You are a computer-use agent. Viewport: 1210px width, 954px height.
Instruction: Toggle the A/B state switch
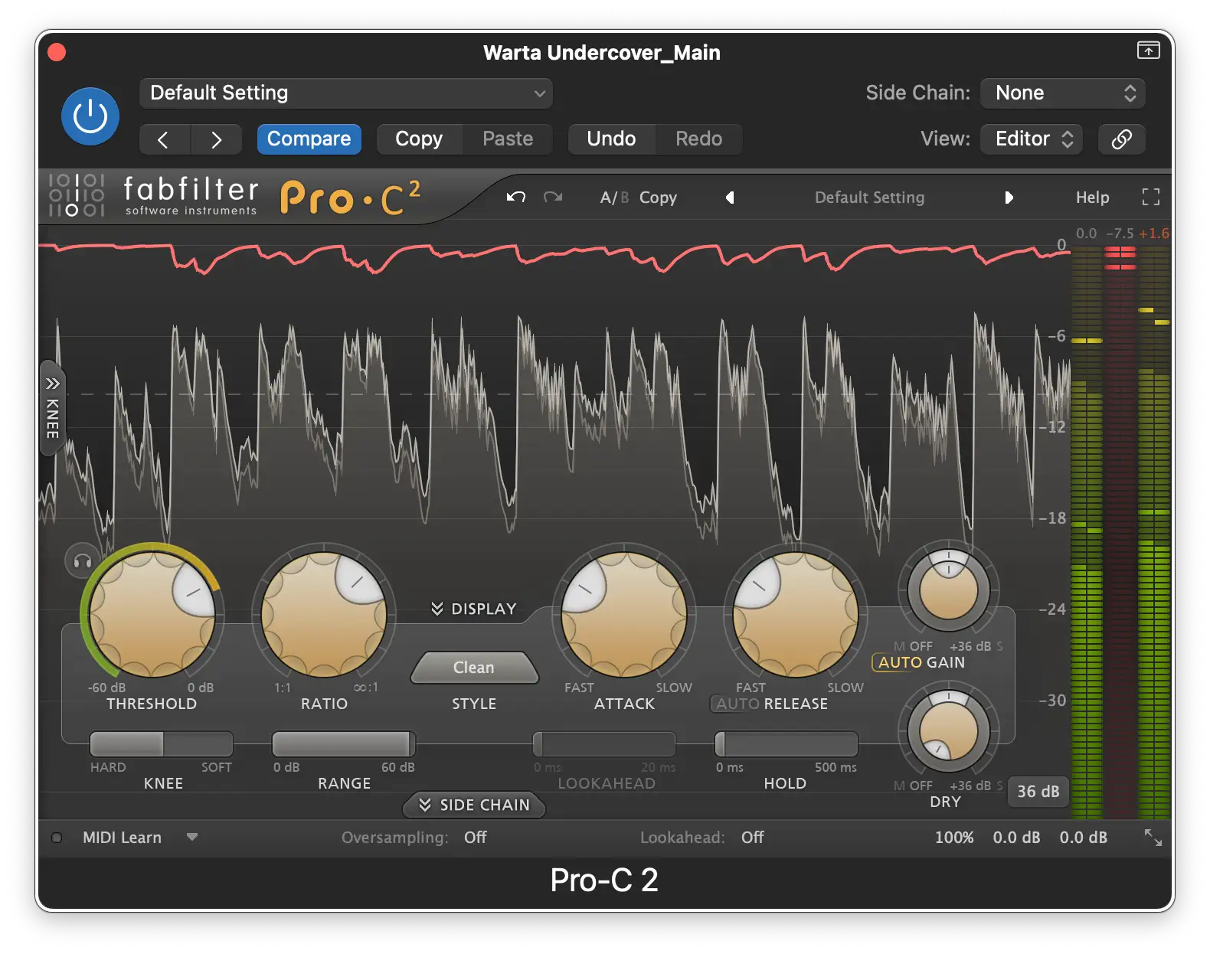tap(613, 198)
